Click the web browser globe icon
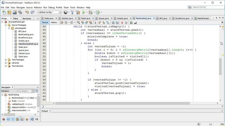This screenshot has height=126, width=225. click(66, 13)
